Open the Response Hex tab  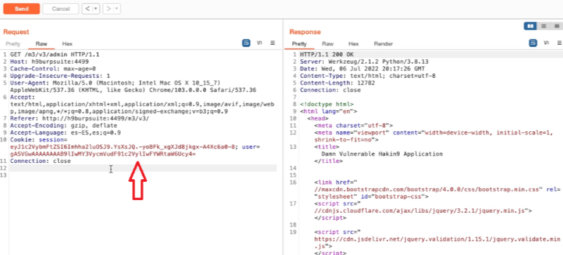[354, 44]
